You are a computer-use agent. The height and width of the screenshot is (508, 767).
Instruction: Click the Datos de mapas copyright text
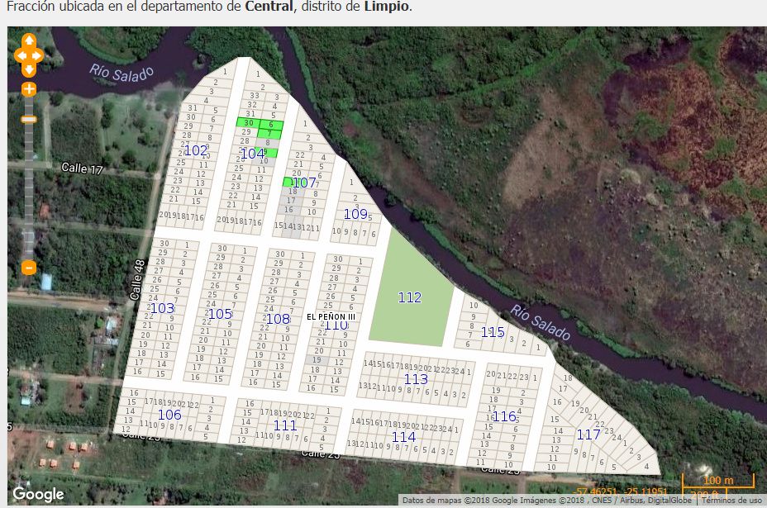pyautogui.click(x=547, y=501)
